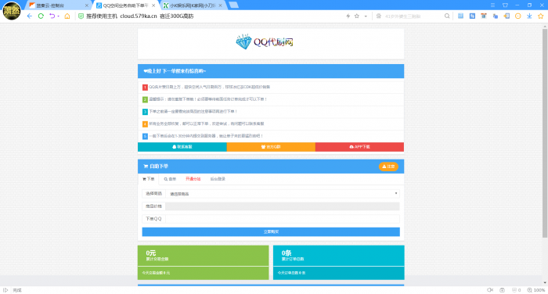Click the scrollbar down arrow
Image resolution: width=548 pixels, height=294 pixels.
tap(545, 282)
